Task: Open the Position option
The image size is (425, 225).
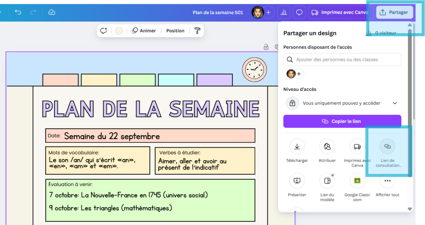Action: 176,31
